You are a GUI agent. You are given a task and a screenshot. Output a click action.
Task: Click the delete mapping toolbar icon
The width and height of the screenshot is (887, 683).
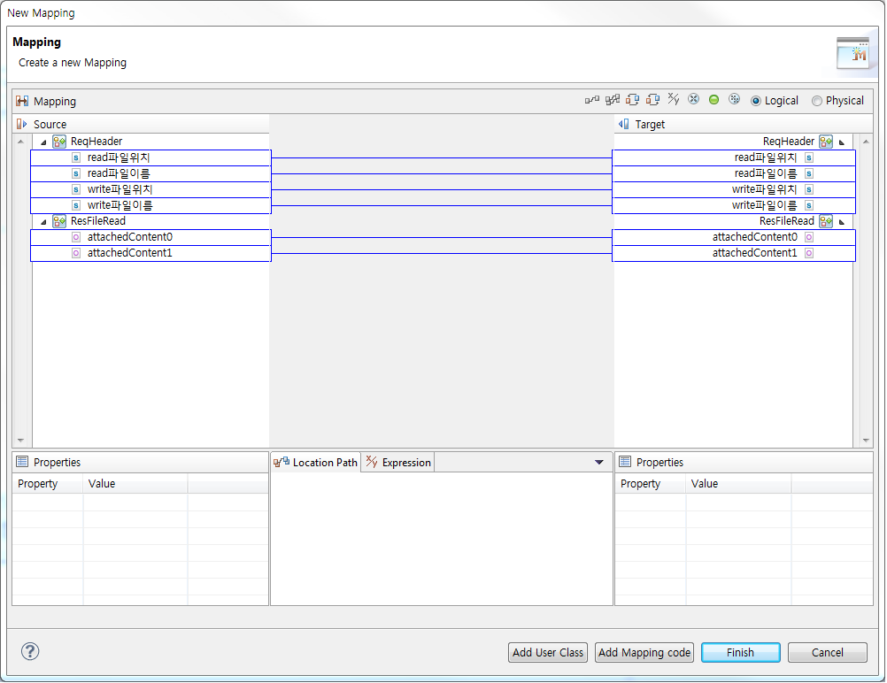693,99
